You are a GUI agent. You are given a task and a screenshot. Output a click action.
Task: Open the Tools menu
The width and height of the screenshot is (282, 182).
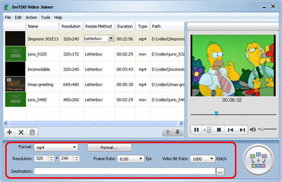click(46, 17)
